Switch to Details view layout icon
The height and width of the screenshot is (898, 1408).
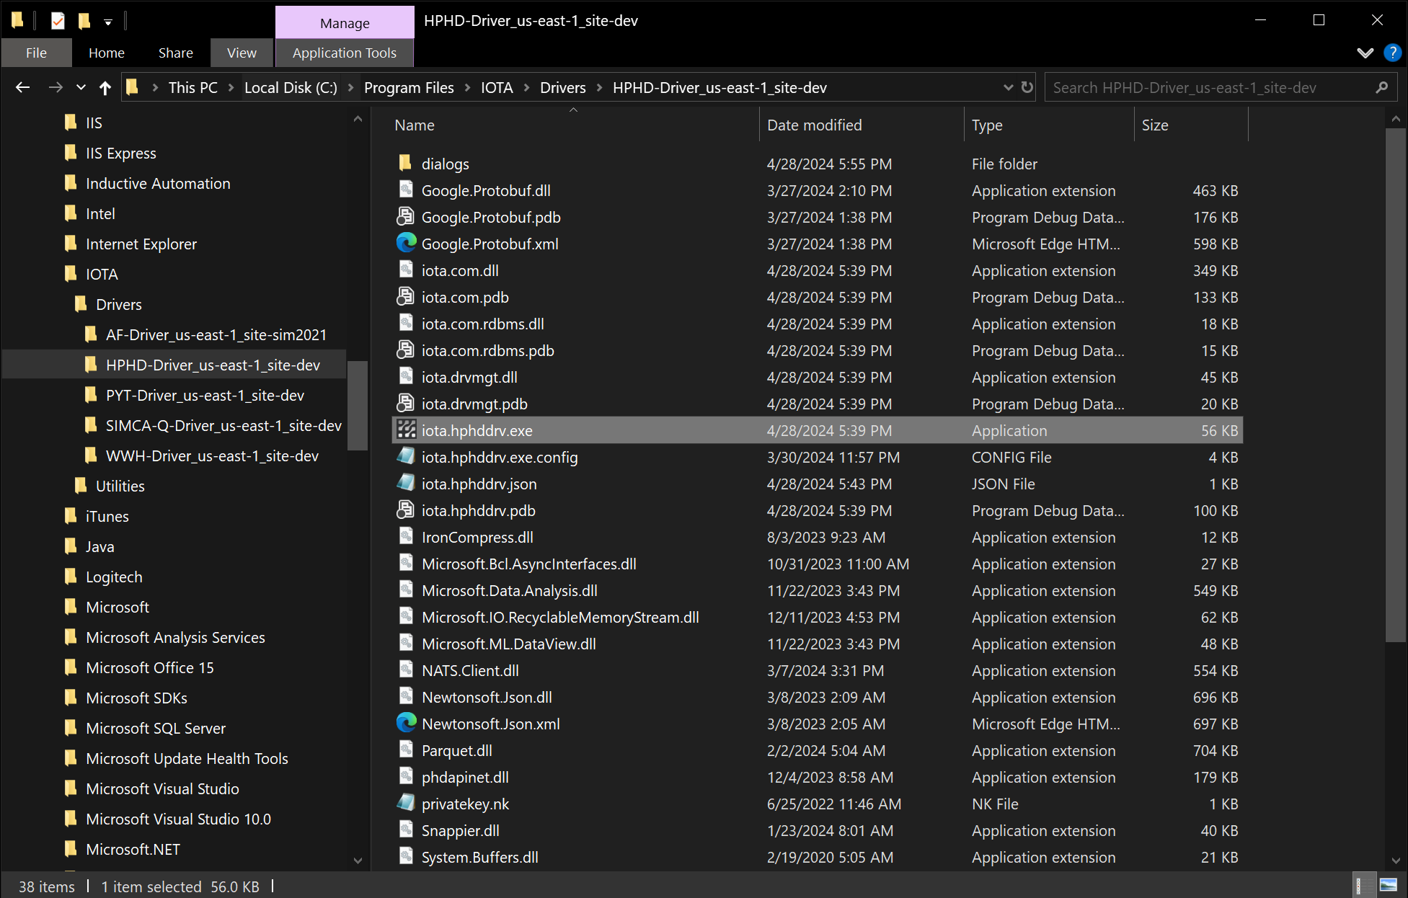1363,885
